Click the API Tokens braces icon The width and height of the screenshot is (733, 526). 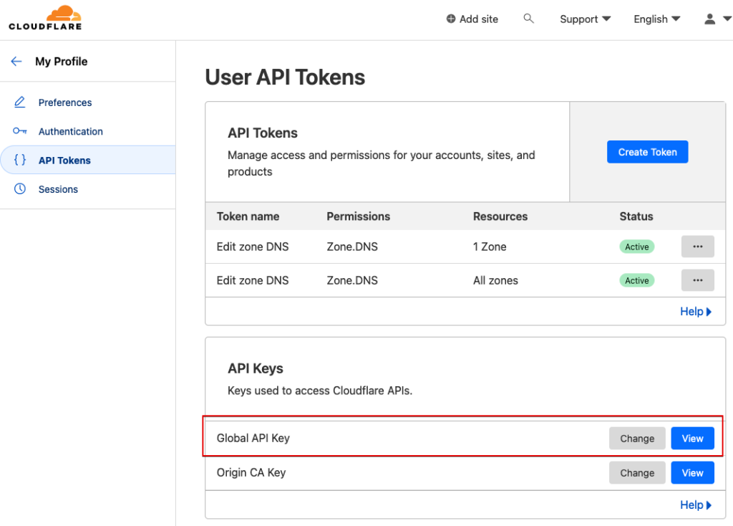point(19,160)
